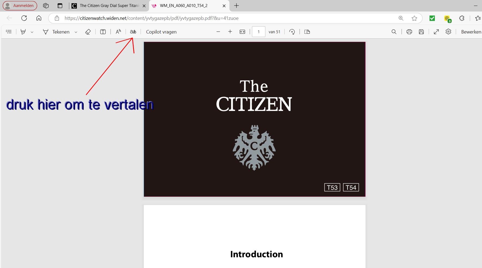
Task: Click the Bewerken button
Action: (471, 32)
